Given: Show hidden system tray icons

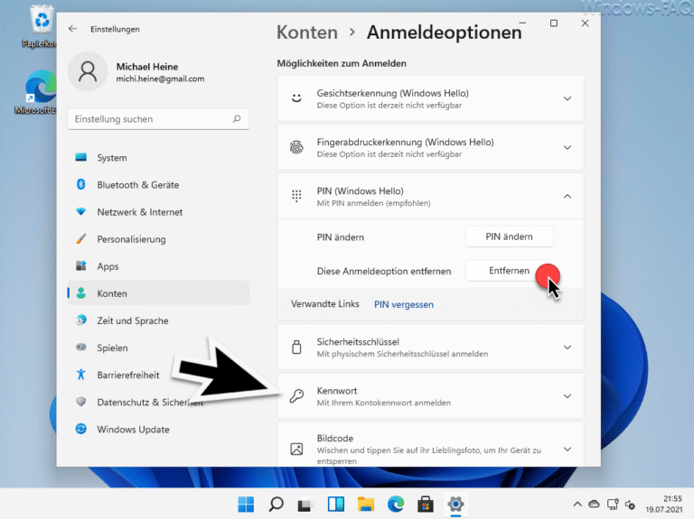Looking at the screenshot, I should point(577,504).
